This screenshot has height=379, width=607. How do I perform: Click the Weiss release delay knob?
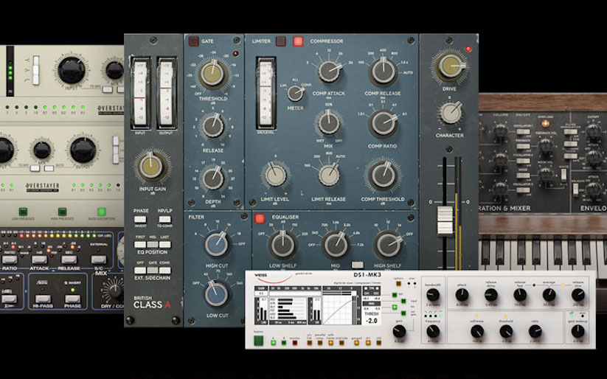491,295
